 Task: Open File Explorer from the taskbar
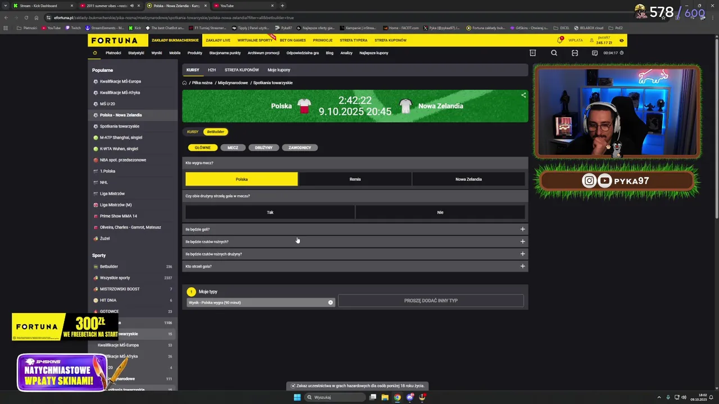[385, 397]
